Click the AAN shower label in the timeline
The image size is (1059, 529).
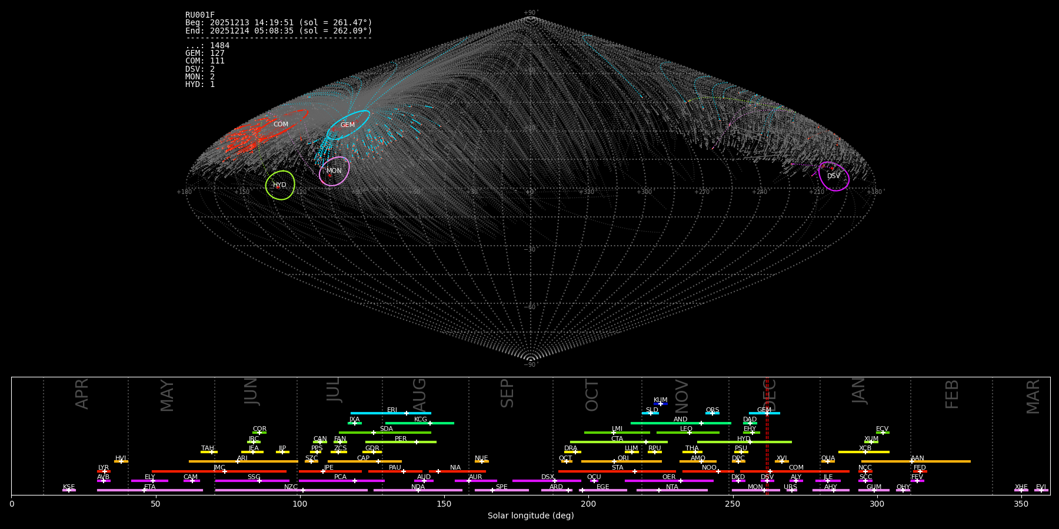[x=917, y=458]
